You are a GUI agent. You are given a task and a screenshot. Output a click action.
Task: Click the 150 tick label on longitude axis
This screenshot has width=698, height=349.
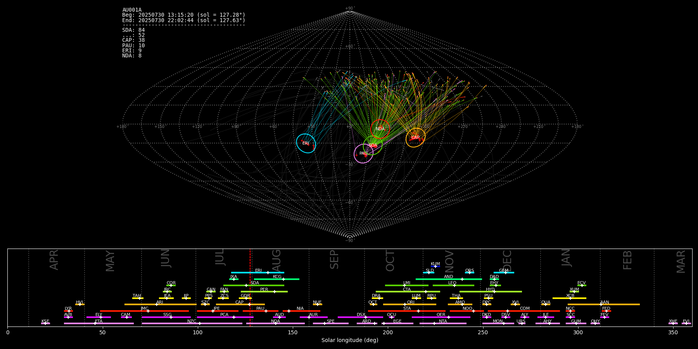coord(293,332)
